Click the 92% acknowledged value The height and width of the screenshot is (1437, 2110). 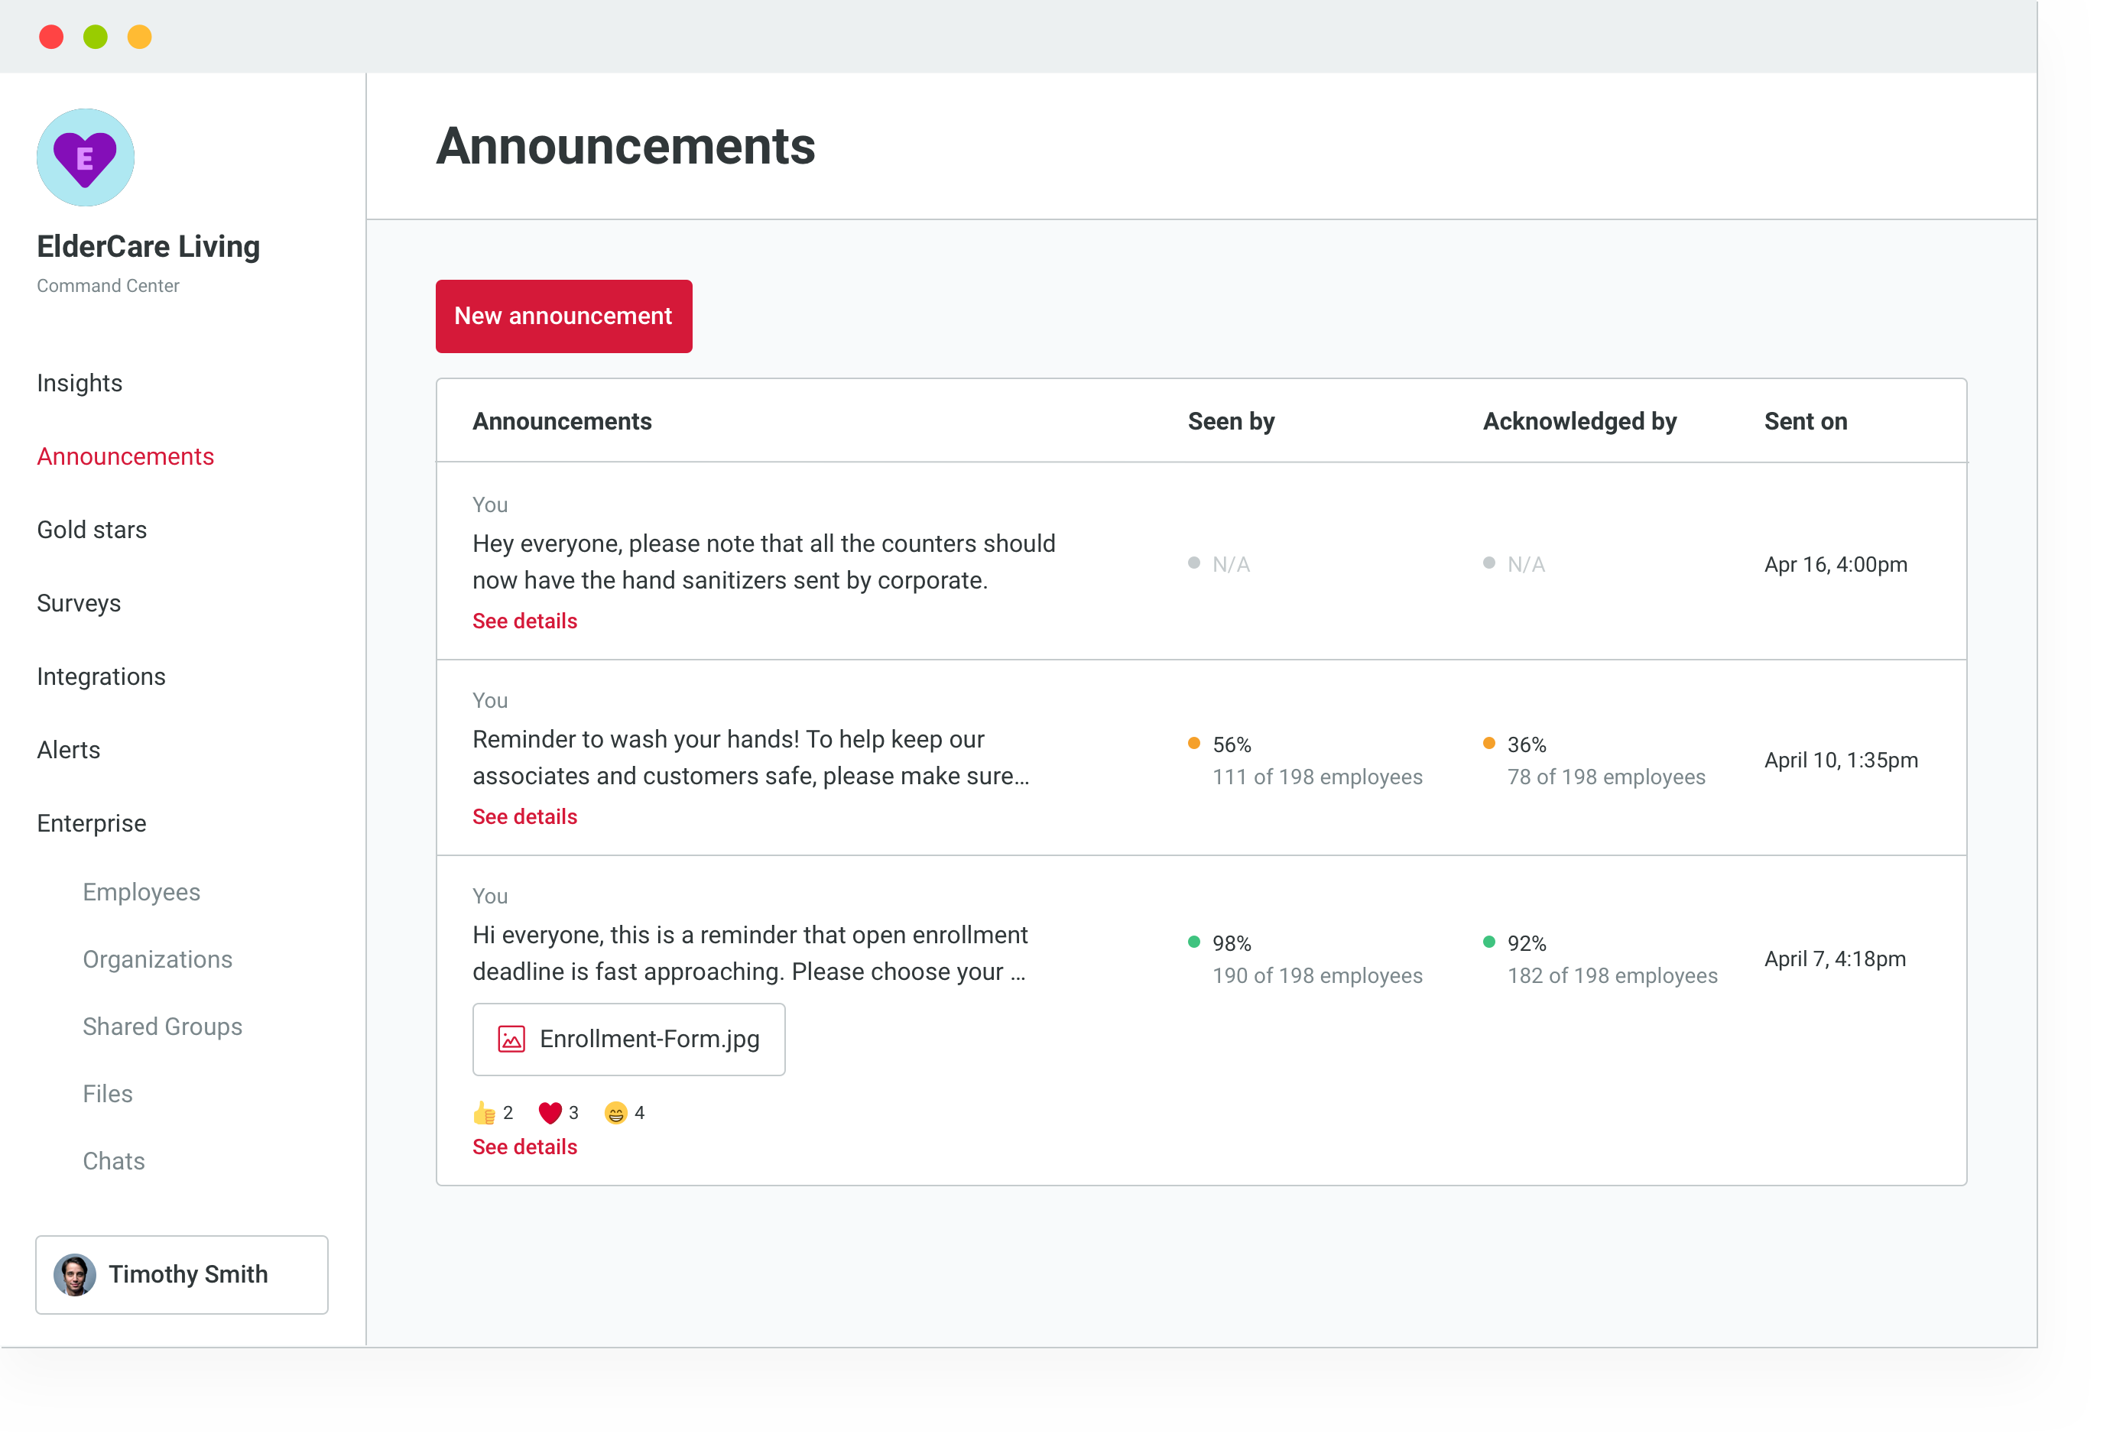(1527, 943)
